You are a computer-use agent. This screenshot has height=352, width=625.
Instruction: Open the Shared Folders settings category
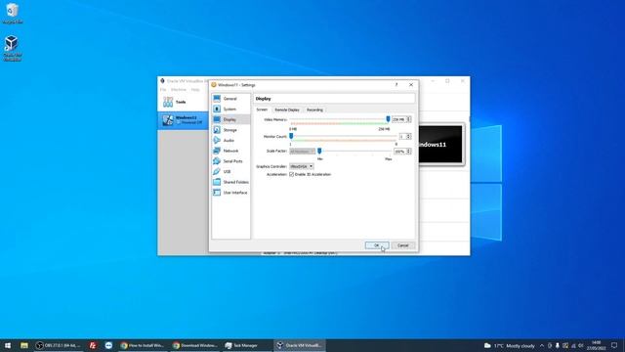[230, 182]
